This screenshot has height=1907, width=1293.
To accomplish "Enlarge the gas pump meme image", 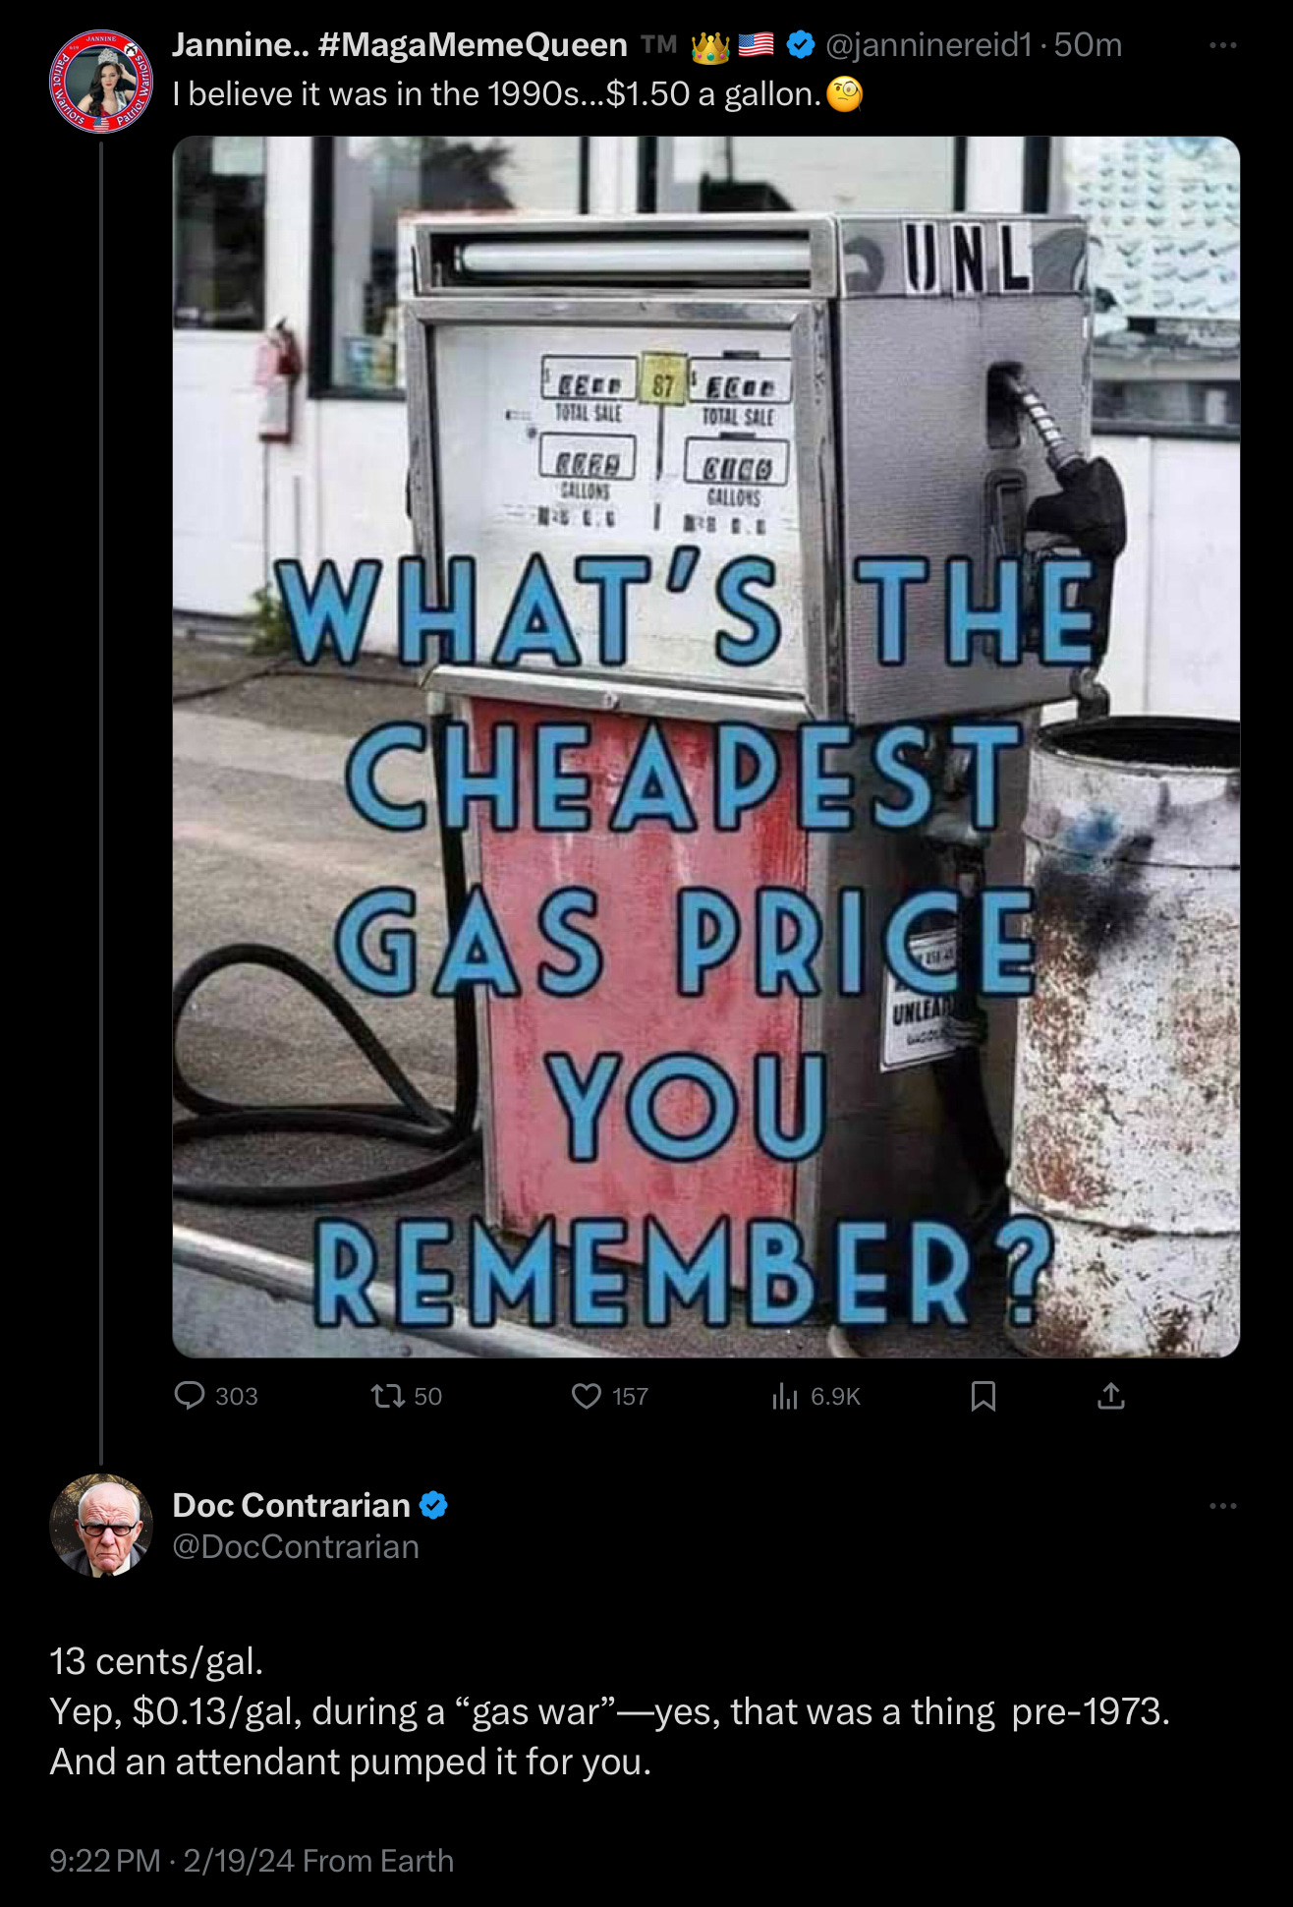I will [706, 747].
